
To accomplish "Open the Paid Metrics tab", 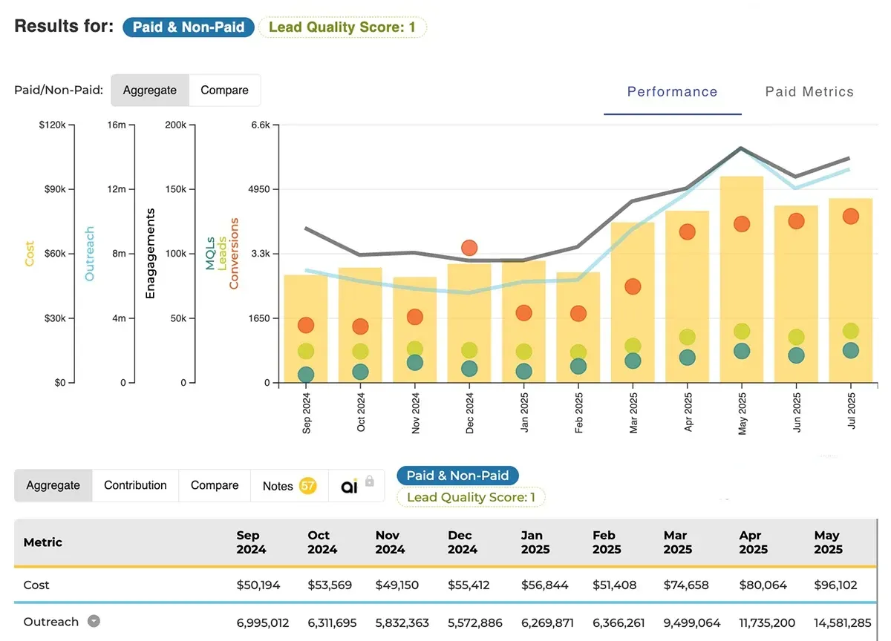I will tap(809, 91).
